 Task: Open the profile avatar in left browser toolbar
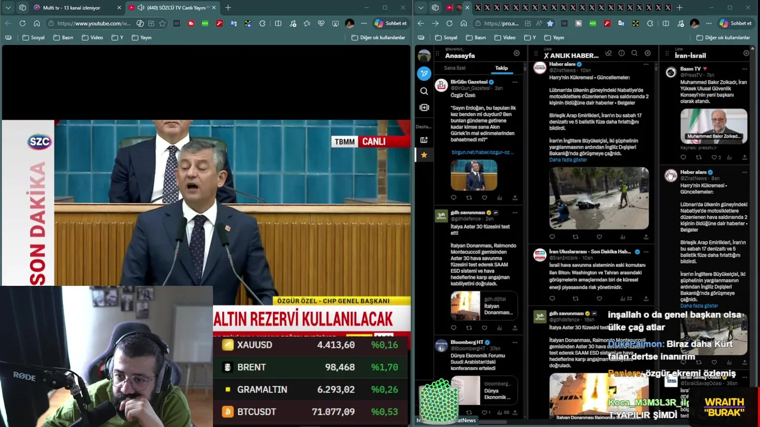point(350,23)
